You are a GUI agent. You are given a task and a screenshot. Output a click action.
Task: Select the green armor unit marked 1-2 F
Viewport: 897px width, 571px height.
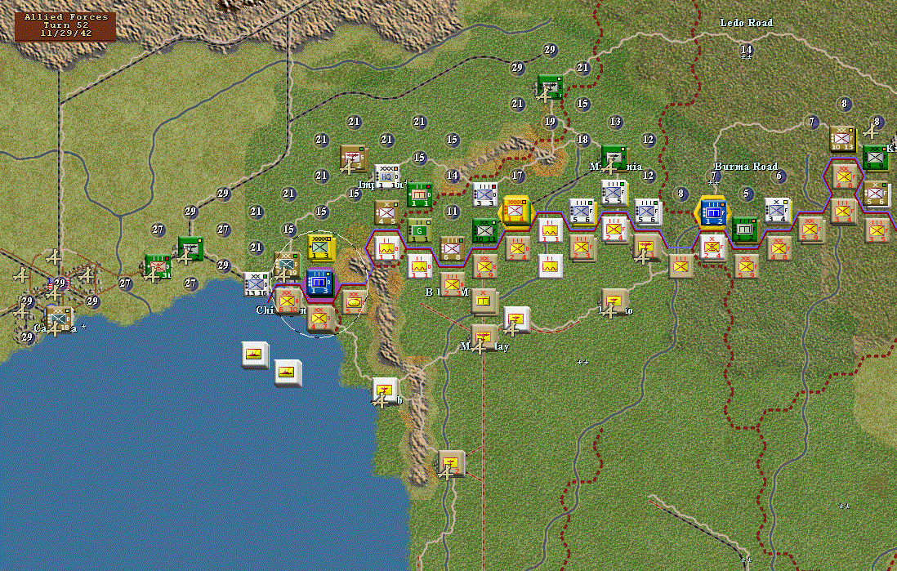tap(744, 230)
